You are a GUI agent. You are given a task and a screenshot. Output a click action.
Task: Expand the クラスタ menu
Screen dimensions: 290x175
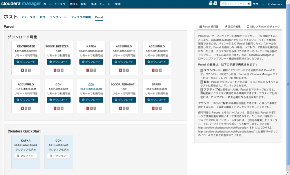pos(61,4)
